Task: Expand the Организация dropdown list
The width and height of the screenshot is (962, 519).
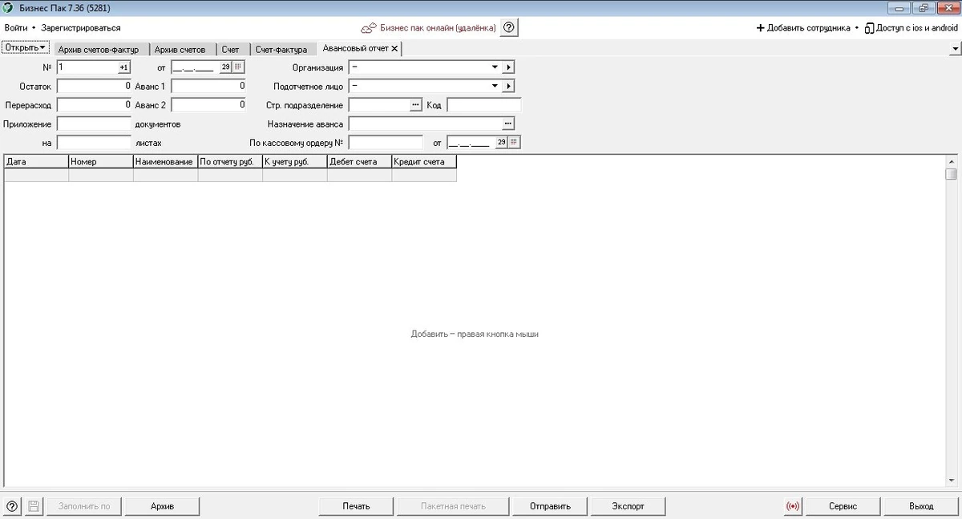Action: coord(495,67)
